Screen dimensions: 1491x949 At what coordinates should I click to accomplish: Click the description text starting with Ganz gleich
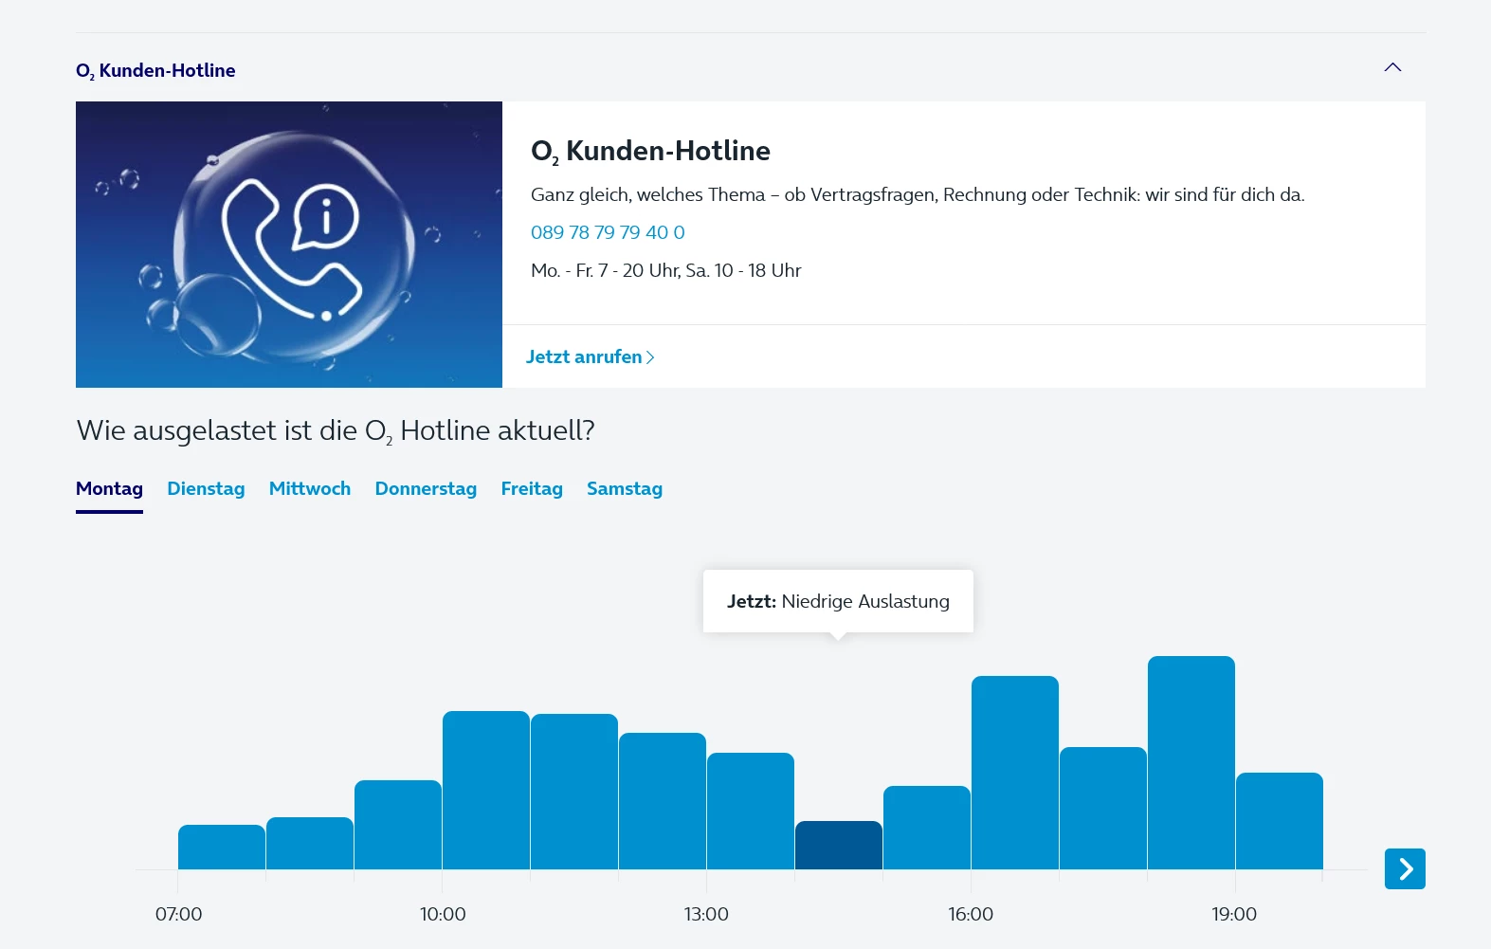point(918,194)
